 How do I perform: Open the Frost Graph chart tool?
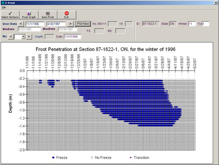coord(29,15)
